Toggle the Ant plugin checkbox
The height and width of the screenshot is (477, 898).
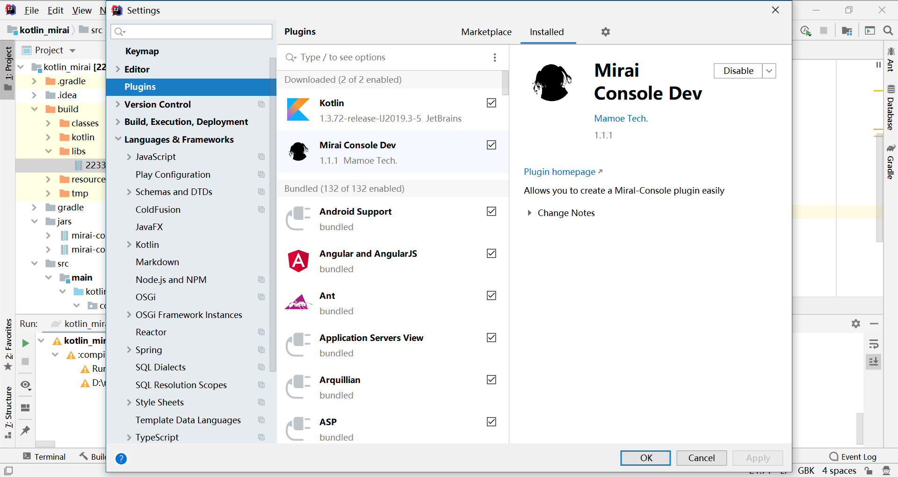[x=492, y=296]
